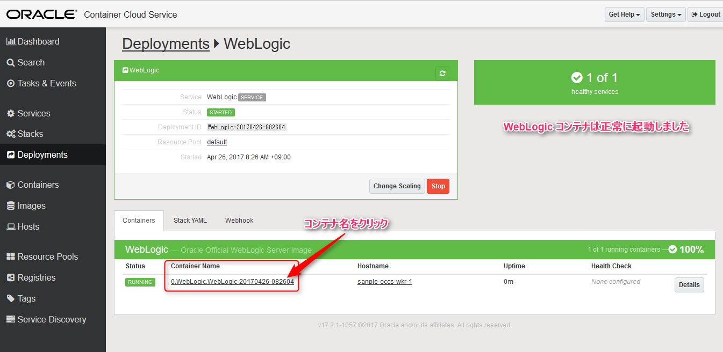Click the started time Apr 26, 2017 text
This screenshot has width=723, height=352.
pos(249,157)
